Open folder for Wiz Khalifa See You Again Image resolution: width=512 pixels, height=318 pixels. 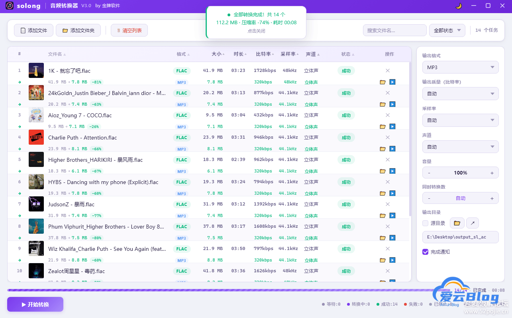click(x=383, y=260)
